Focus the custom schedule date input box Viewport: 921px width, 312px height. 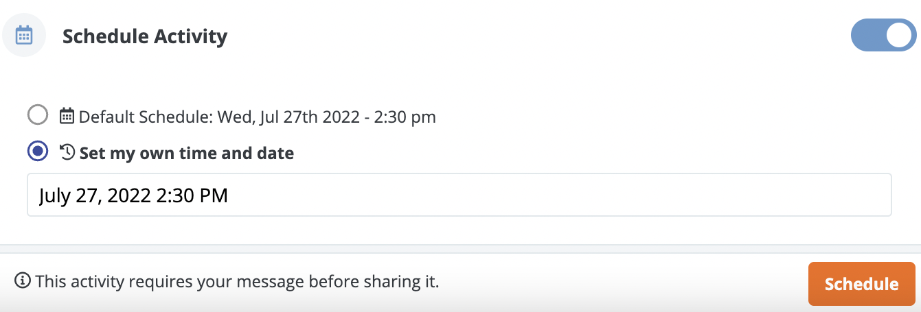459,195
